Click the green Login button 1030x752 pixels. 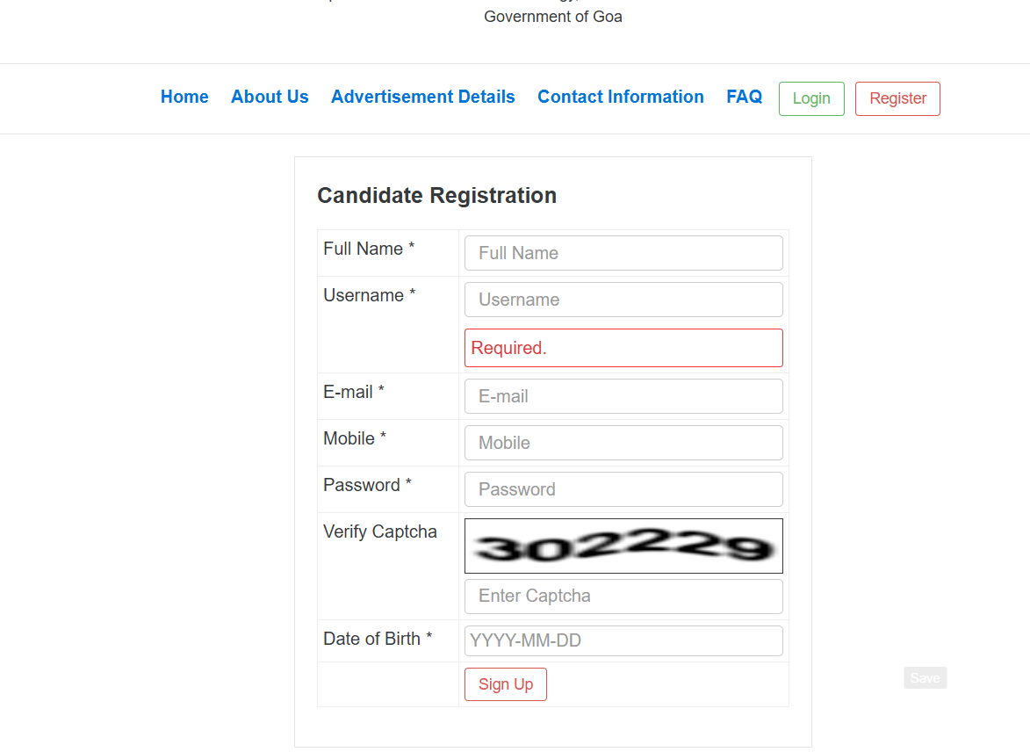(x=810, y=98)
